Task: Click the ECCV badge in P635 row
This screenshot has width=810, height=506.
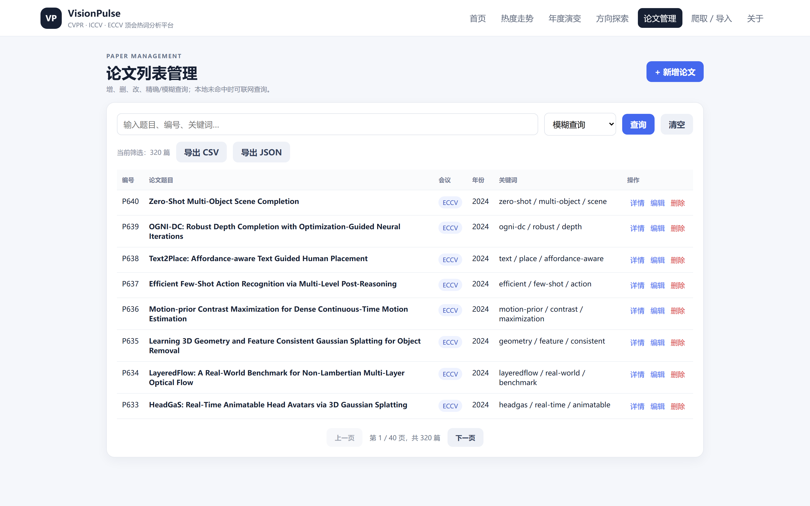Action: coord(450,342)
